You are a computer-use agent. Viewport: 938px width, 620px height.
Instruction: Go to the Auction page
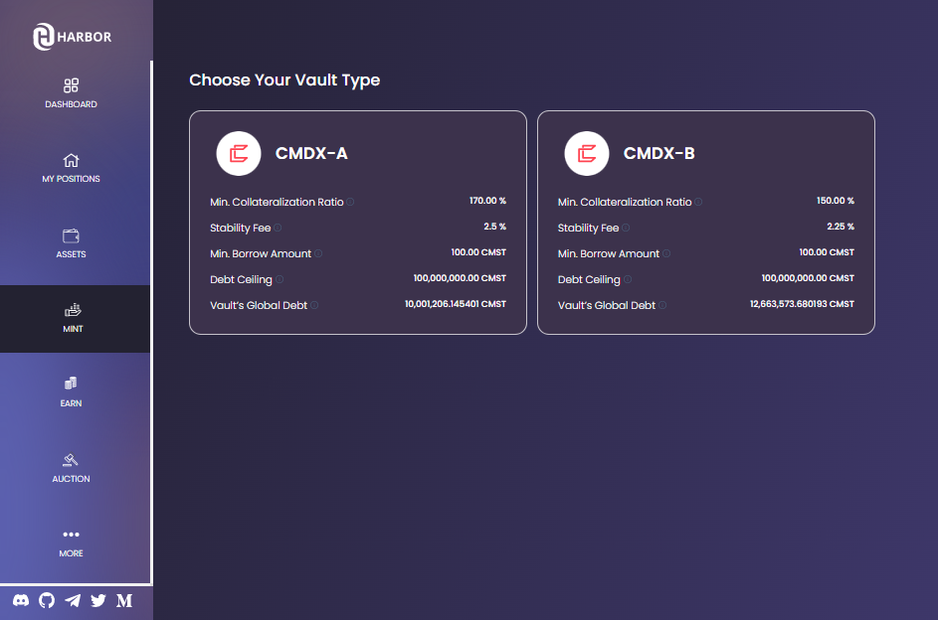72,468
